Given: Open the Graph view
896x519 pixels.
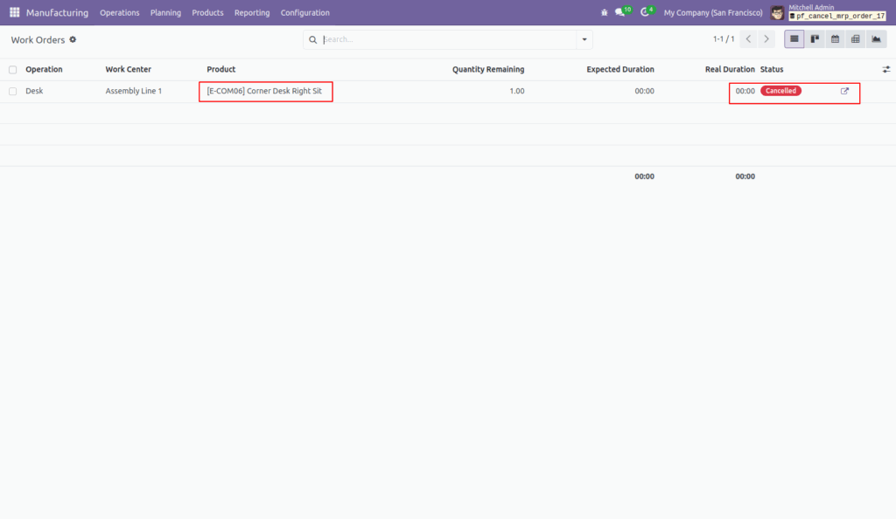Looking at the screenshot, I should (875, 38).
